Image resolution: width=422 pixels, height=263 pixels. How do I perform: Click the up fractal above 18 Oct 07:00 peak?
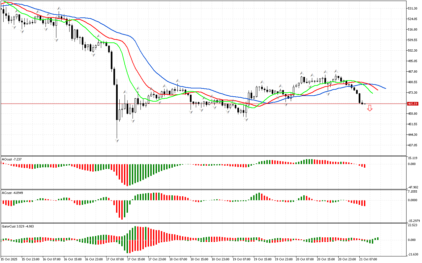pos(178,80)
